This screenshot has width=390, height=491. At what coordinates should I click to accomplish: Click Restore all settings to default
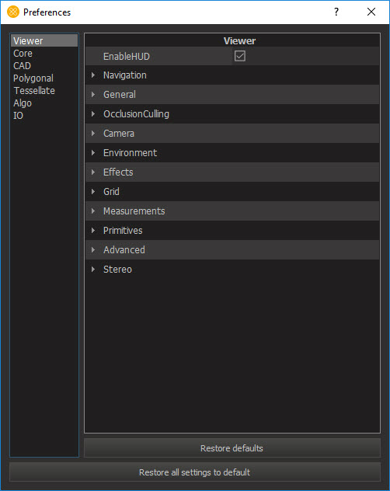pos(194,472)
